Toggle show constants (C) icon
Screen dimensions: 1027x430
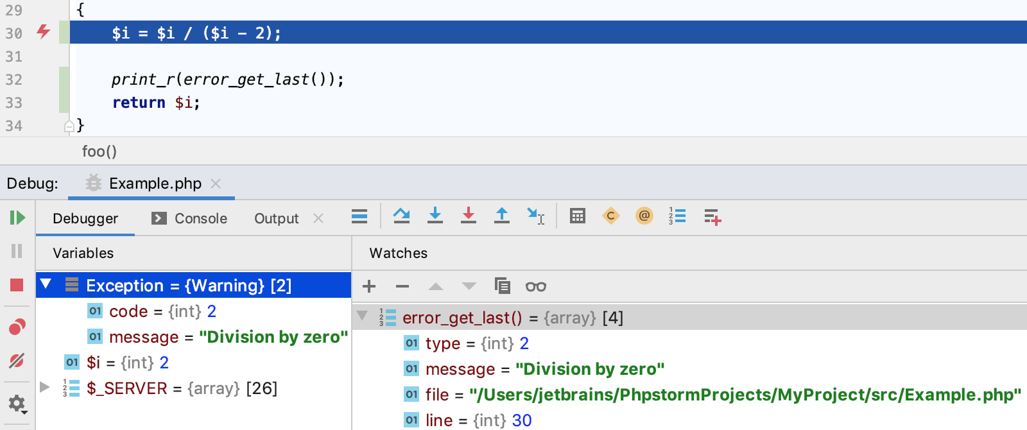pyautogui.click(x=611, y=216)
